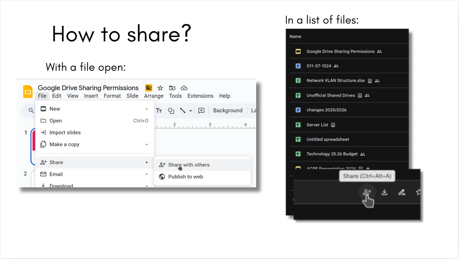Screen dimensions: 459x259
Task: Open Technology 25.26 Budget spreadsheet
Action: (x=349, y=154)
